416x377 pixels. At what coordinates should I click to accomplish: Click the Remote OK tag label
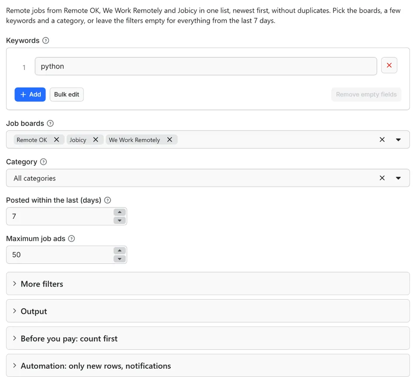click(x=32, y=140)
